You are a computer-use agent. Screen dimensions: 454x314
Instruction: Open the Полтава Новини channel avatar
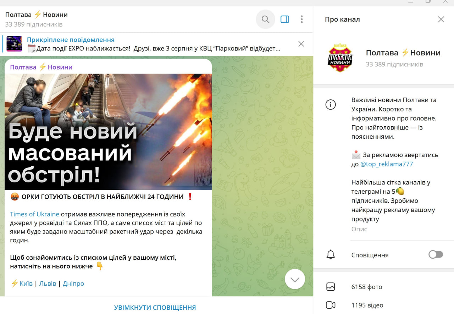[340, 58]
